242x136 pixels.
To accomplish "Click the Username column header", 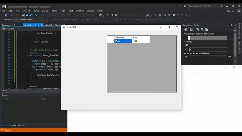I will click(123, 37).
